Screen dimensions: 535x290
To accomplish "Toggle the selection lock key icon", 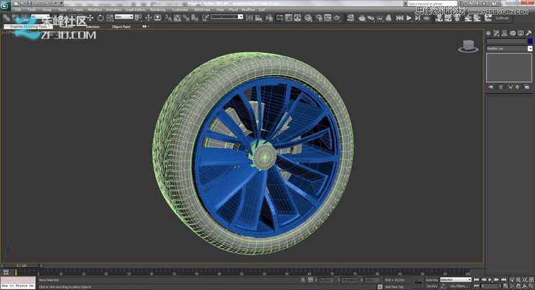I will pyautogui.click(x=303, y=280).
